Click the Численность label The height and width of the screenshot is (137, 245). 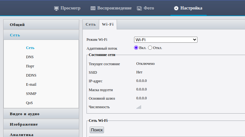(x=99, y=107)
